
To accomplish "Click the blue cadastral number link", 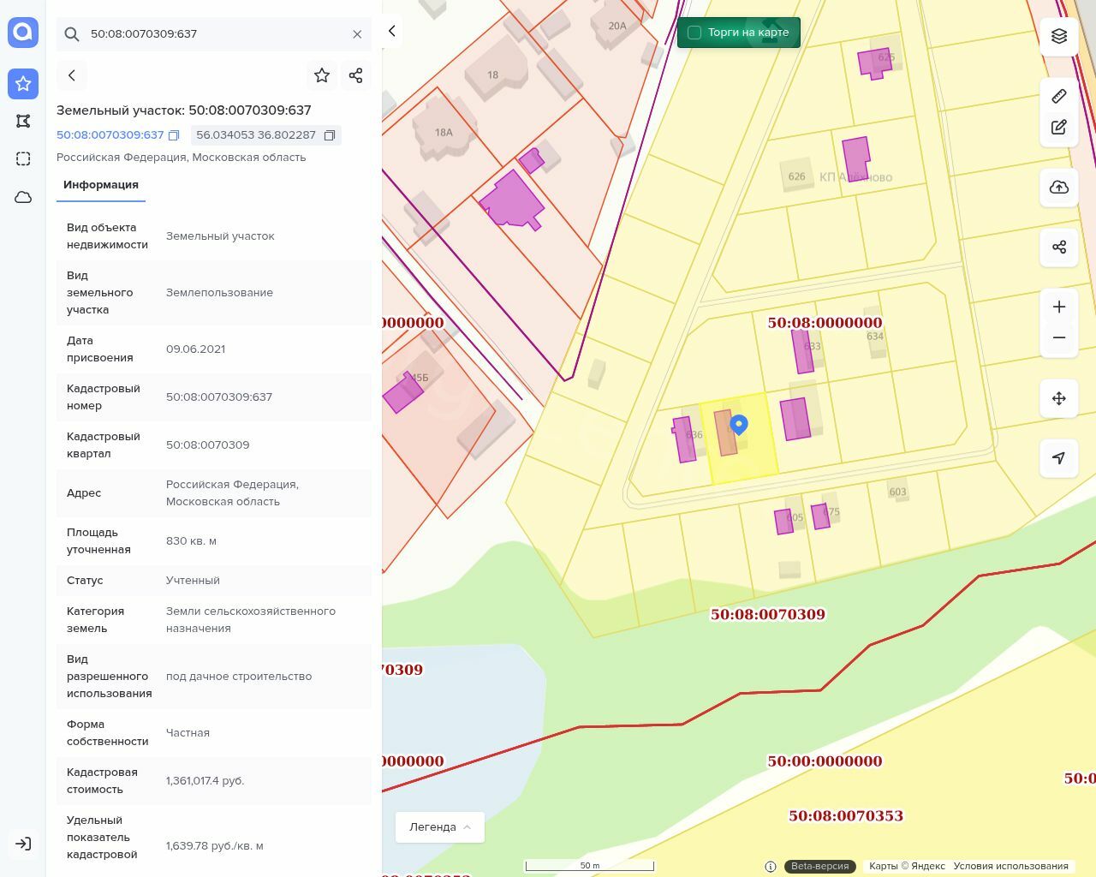I will point(110,135).
